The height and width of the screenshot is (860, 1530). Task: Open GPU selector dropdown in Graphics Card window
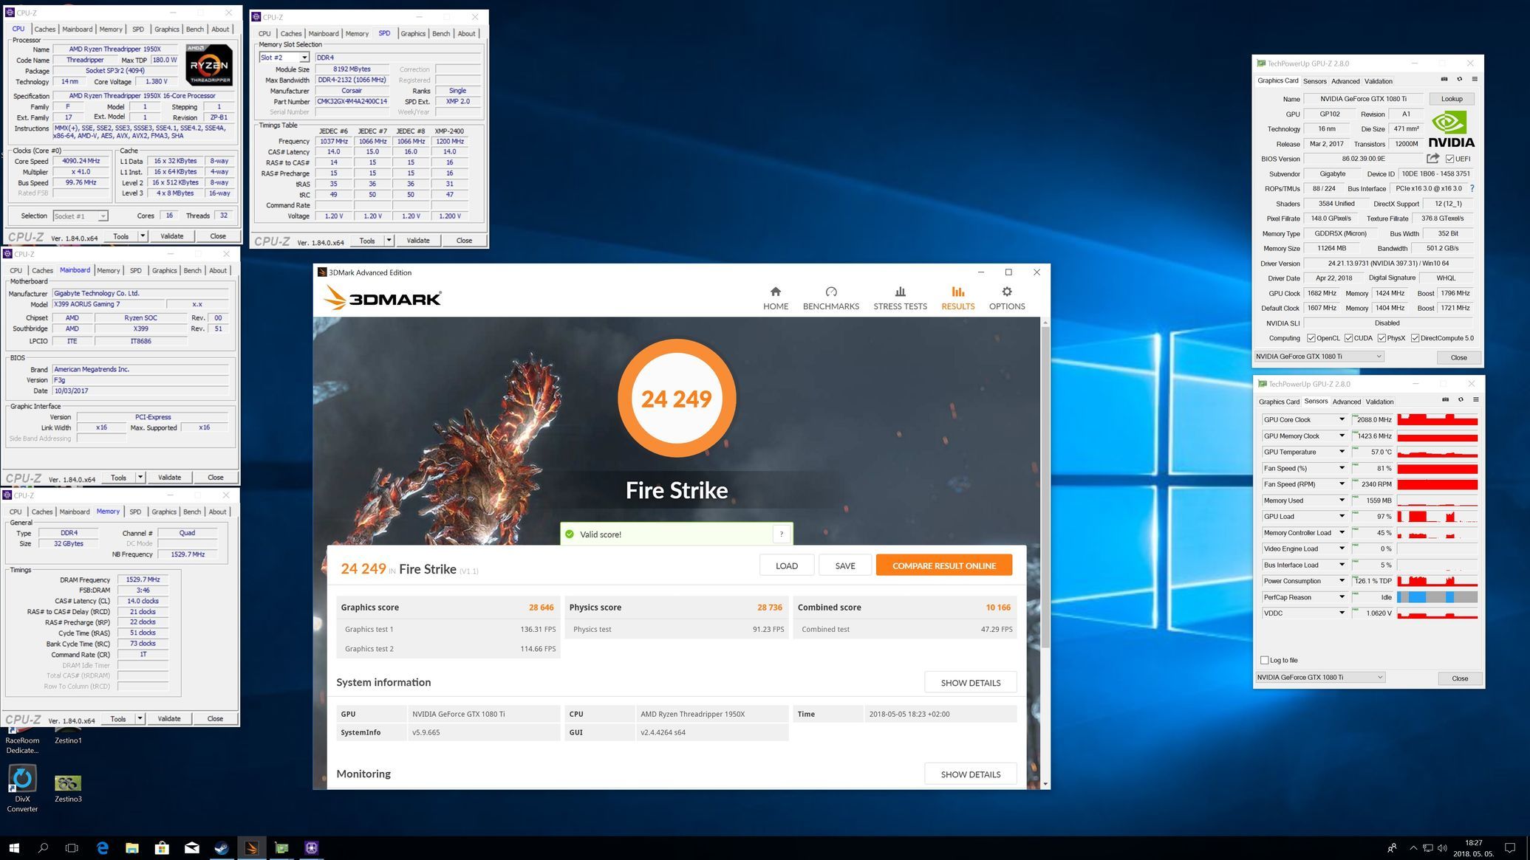click(1319, 356)
